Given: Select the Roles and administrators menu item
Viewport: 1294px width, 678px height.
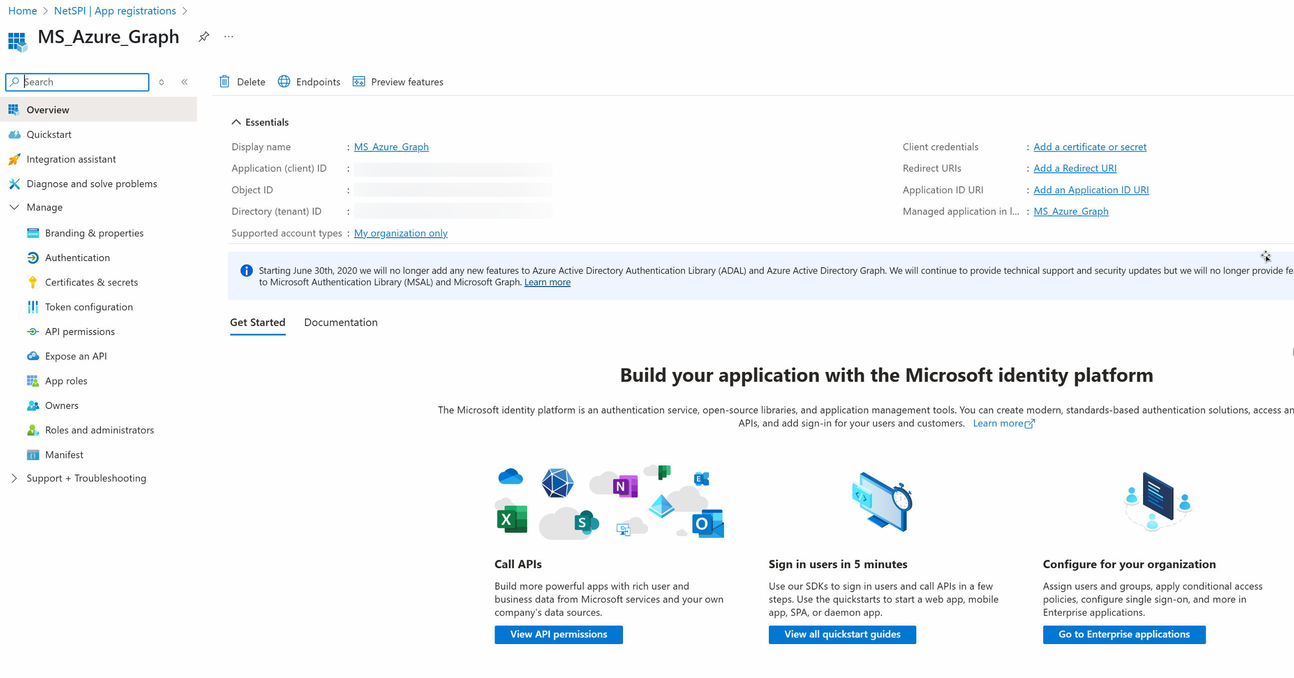Looking at the screenshot, I should (x=98, y=429).
